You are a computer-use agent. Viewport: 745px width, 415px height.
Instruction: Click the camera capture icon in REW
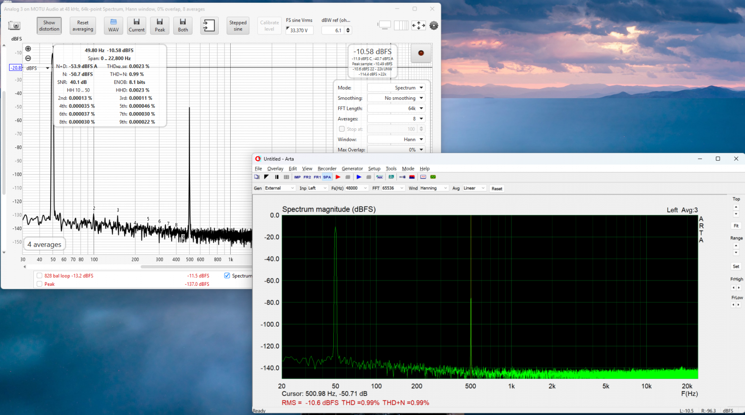pos(14,25)
